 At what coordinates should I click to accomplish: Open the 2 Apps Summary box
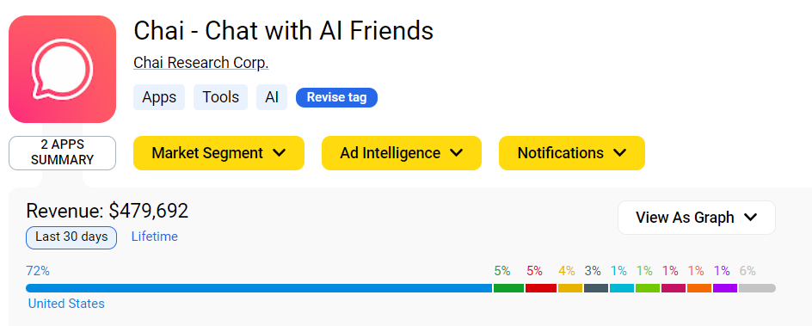pyautogui.click(x=62, y=153)
